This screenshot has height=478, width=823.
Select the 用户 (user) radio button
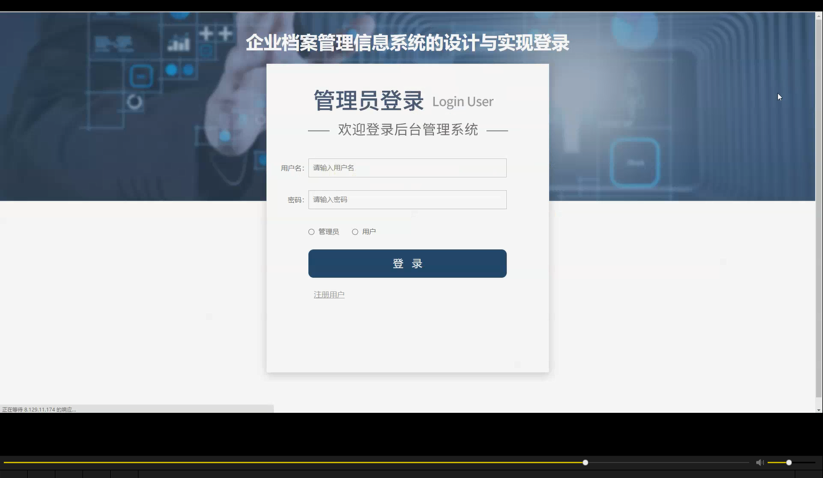click(355, 231)
